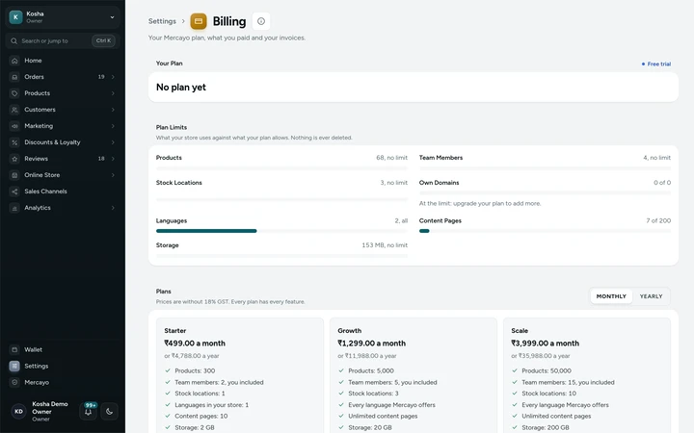Click 'or ₹4,788.00 a year' Starter text

pyautogui.click(x=192, y=356)
